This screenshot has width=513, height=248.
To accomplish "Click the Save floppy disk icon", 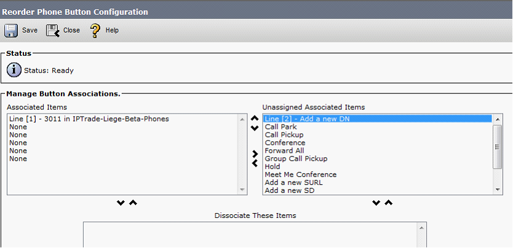I will [x=11, y=30].
